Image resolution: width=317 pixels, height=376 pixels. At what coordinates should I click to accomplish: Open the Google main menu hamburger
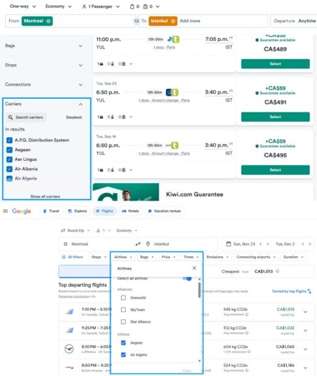point(5,211)
